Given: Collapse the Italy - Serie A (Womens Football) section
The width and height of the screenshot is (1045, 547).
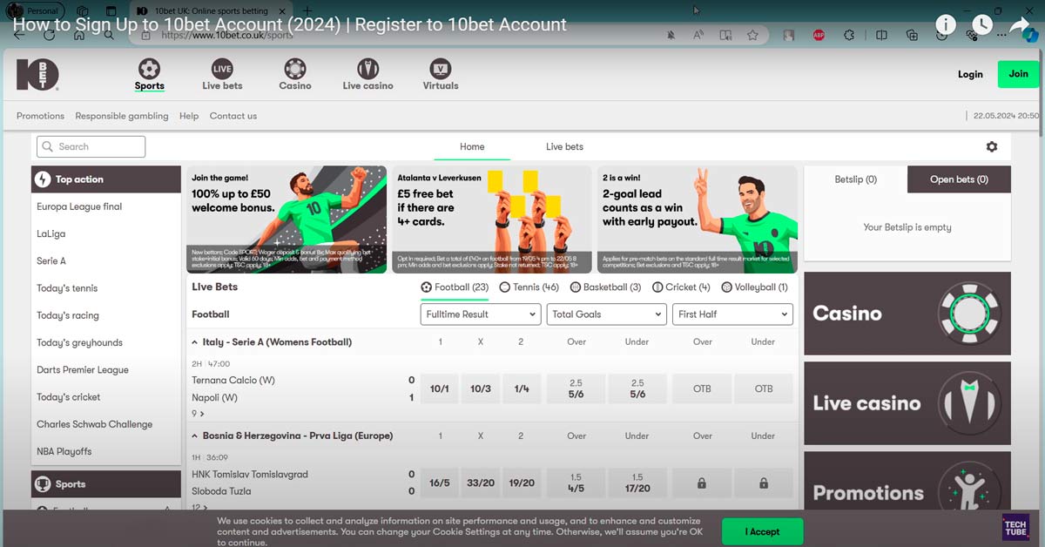Looking at the screenshot, I should pos(193,342).
